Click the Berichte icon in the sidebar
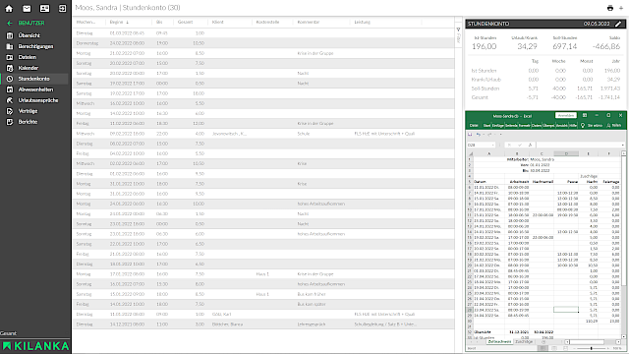The width and height of the screenshot is (629, 354). pyautogui.click(x=10, y=122)
